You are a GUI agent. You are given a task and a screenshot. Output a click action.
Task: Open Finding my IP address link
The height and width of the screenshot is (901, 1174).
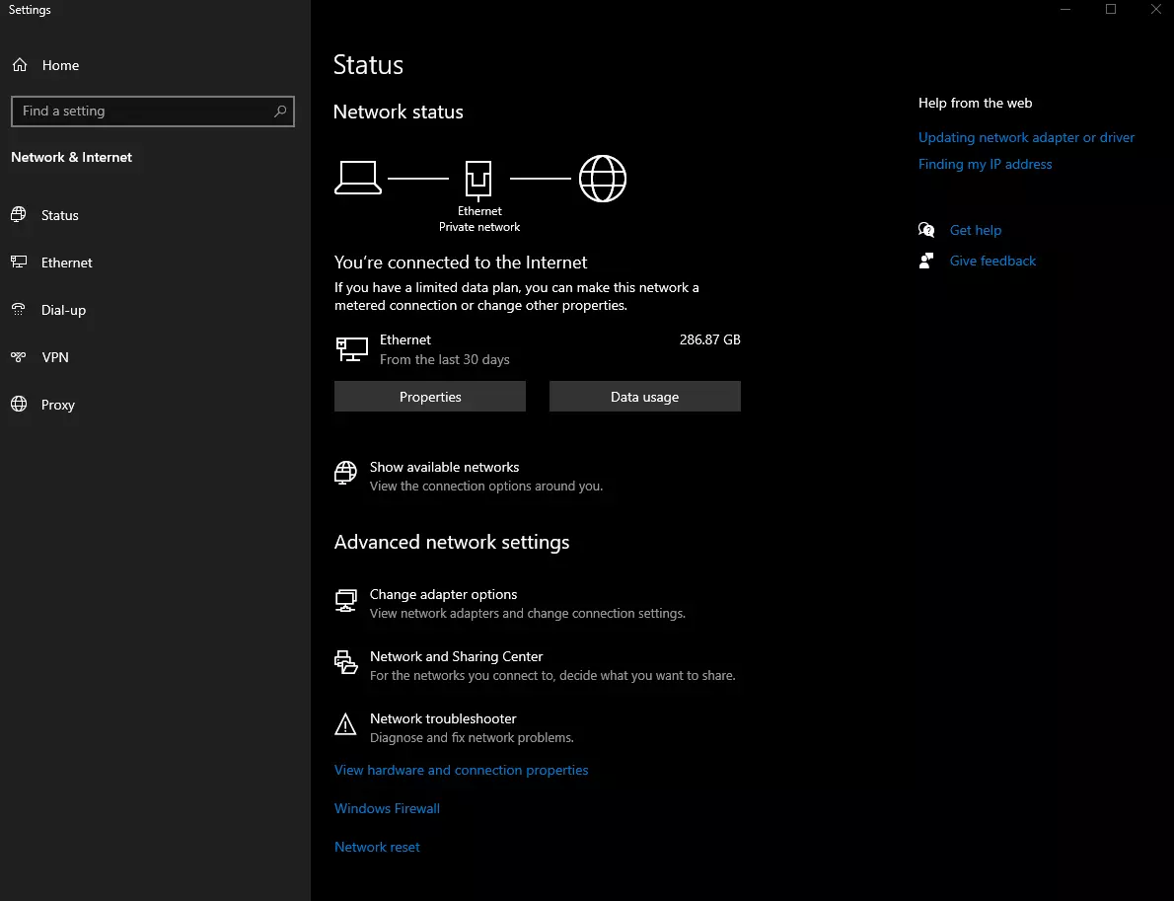(985, 164)
